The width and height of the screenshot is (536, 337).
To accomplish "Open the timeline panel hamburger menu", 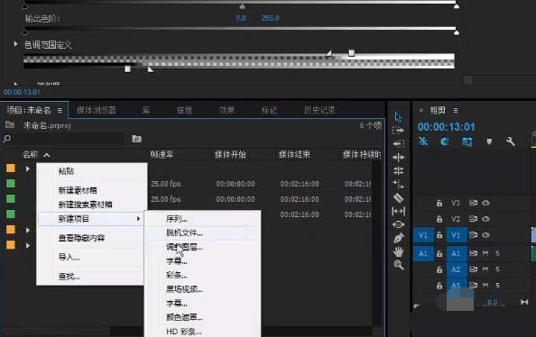I will coord(456,110).
